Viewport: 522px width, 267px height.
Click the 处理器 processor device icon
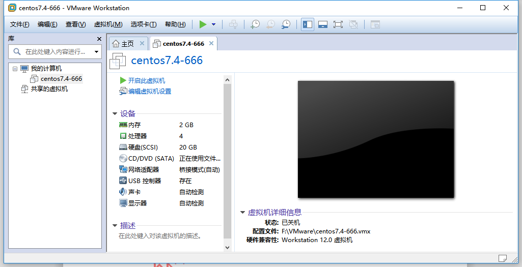(x=123, y=136)
